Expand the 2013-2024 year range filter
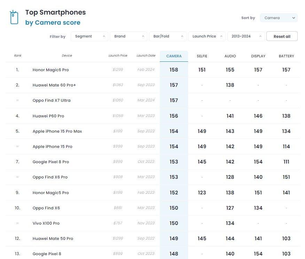The width and height of the screenshot is (305, 259). [246, 36]
